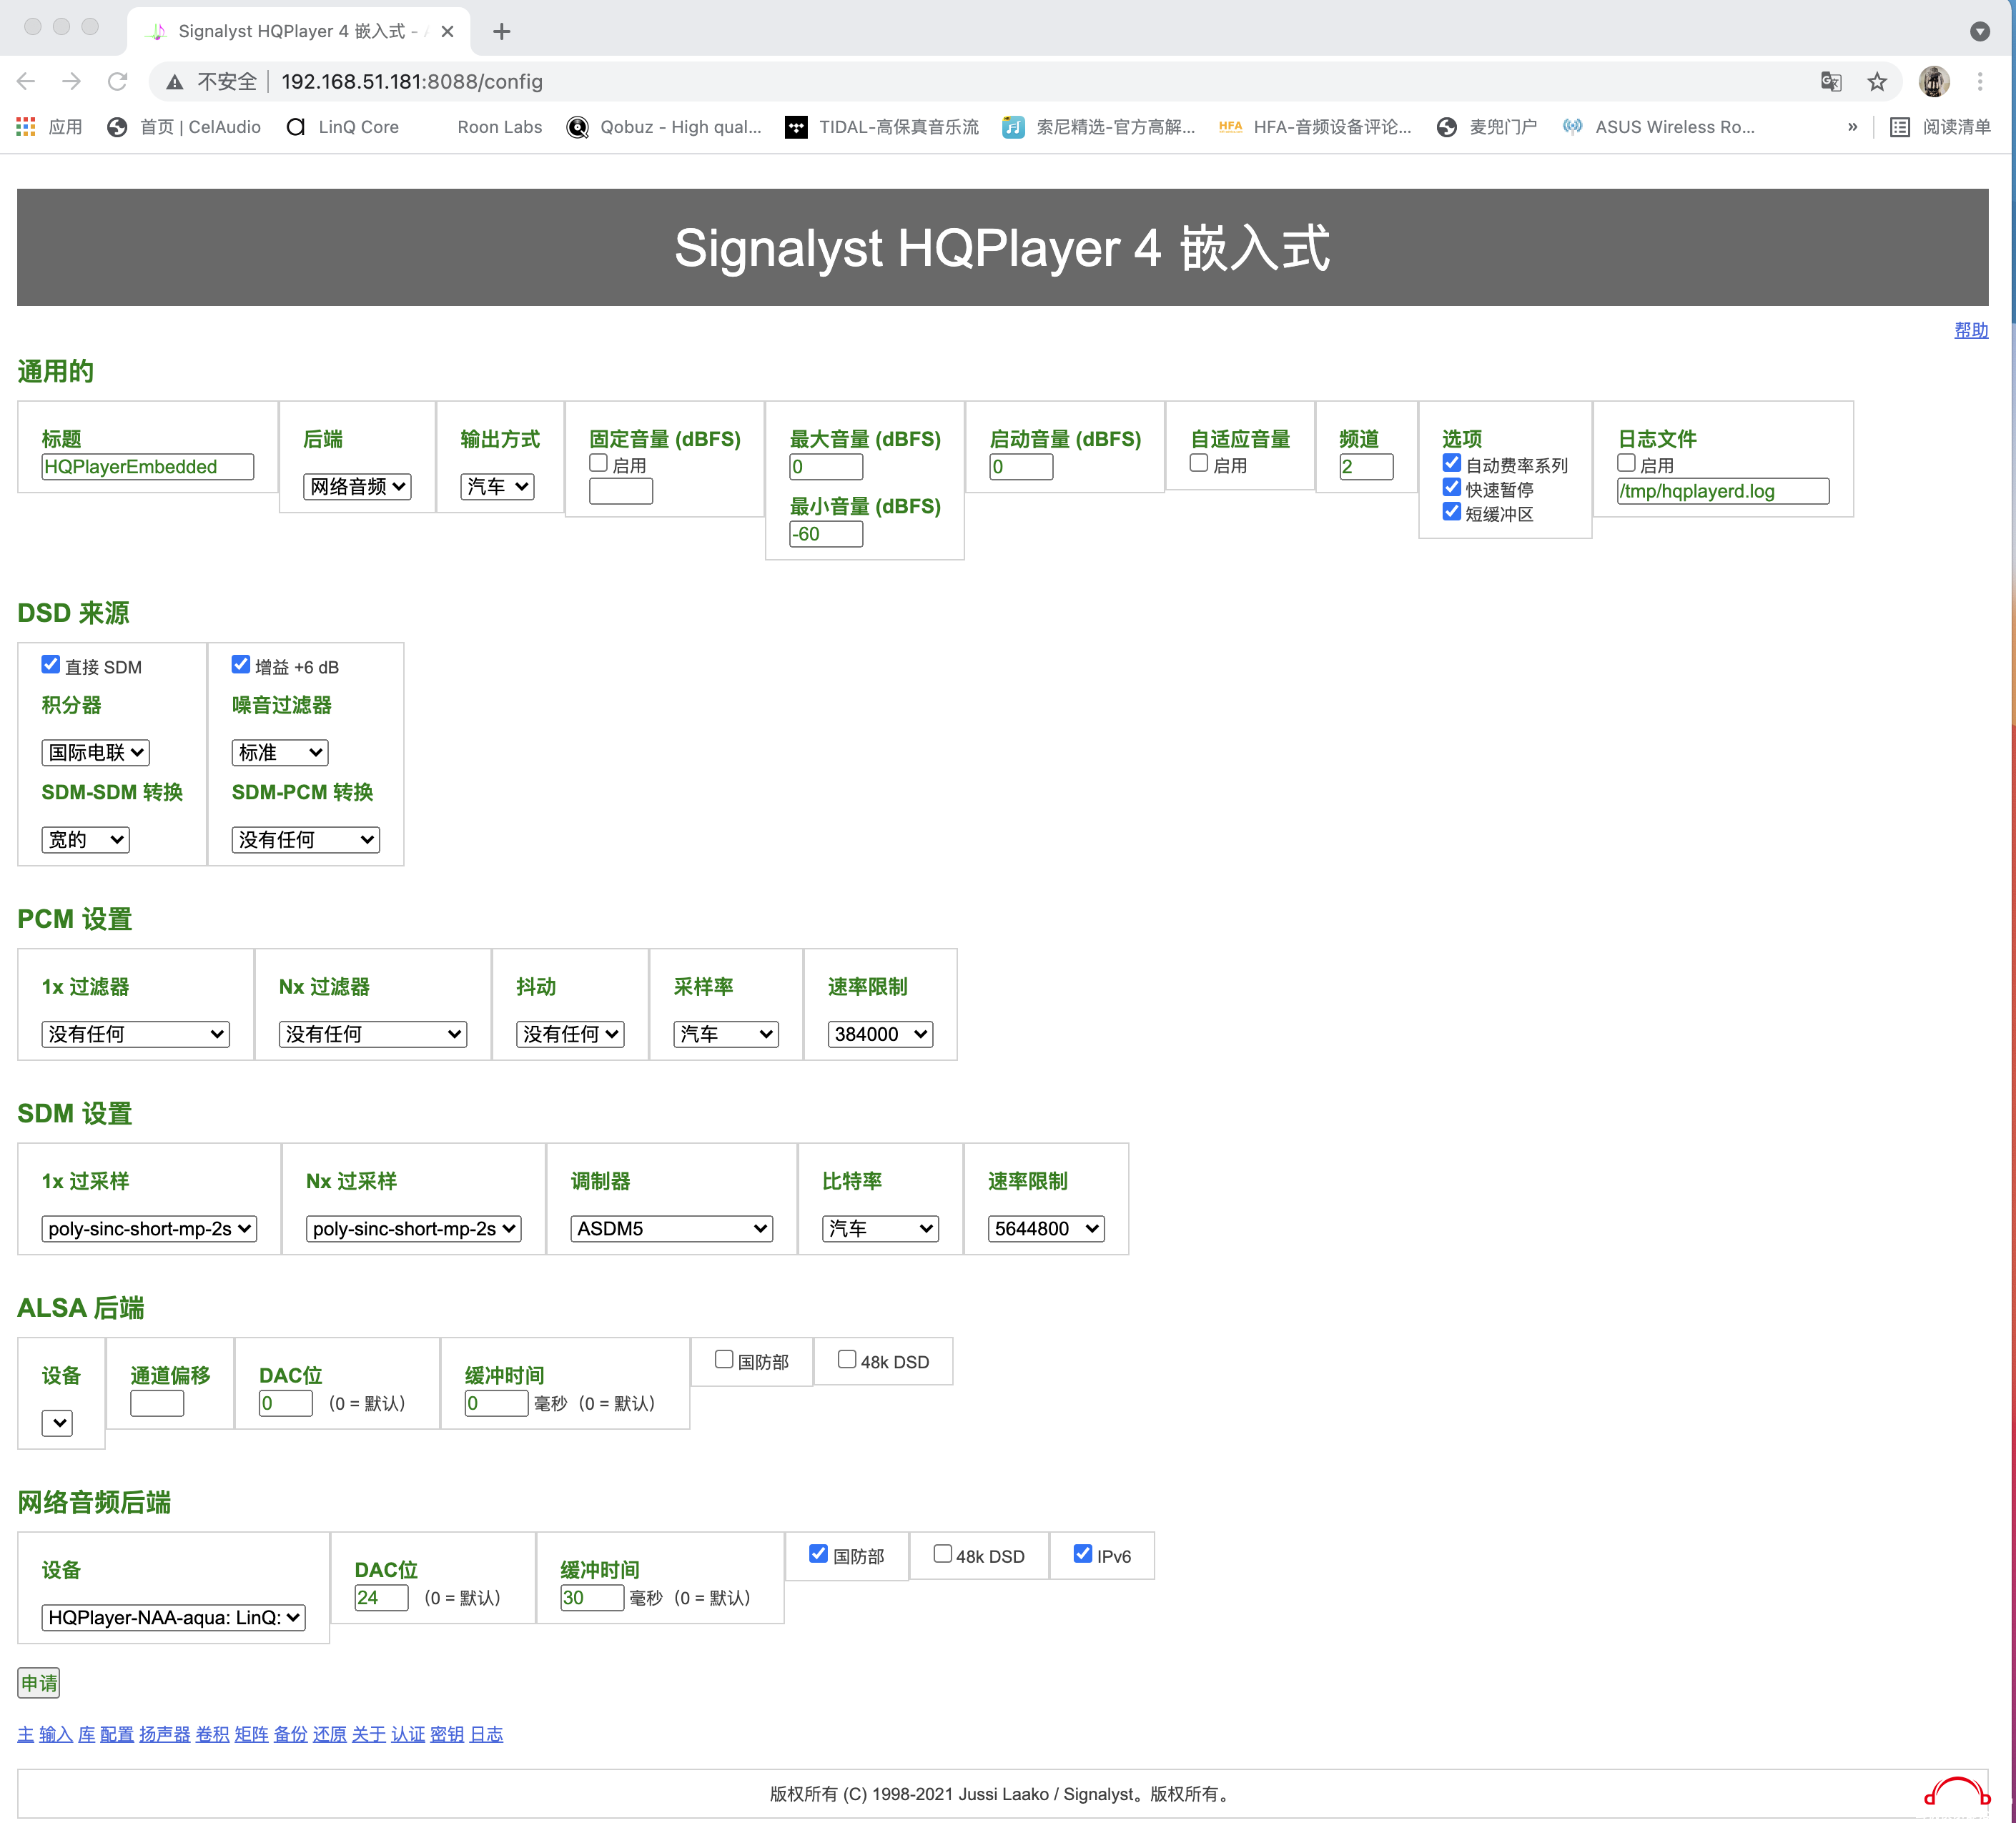Reload the page with refresh icon
Viewport: 2016px width, 1823px height.
[x=118, y=81]
